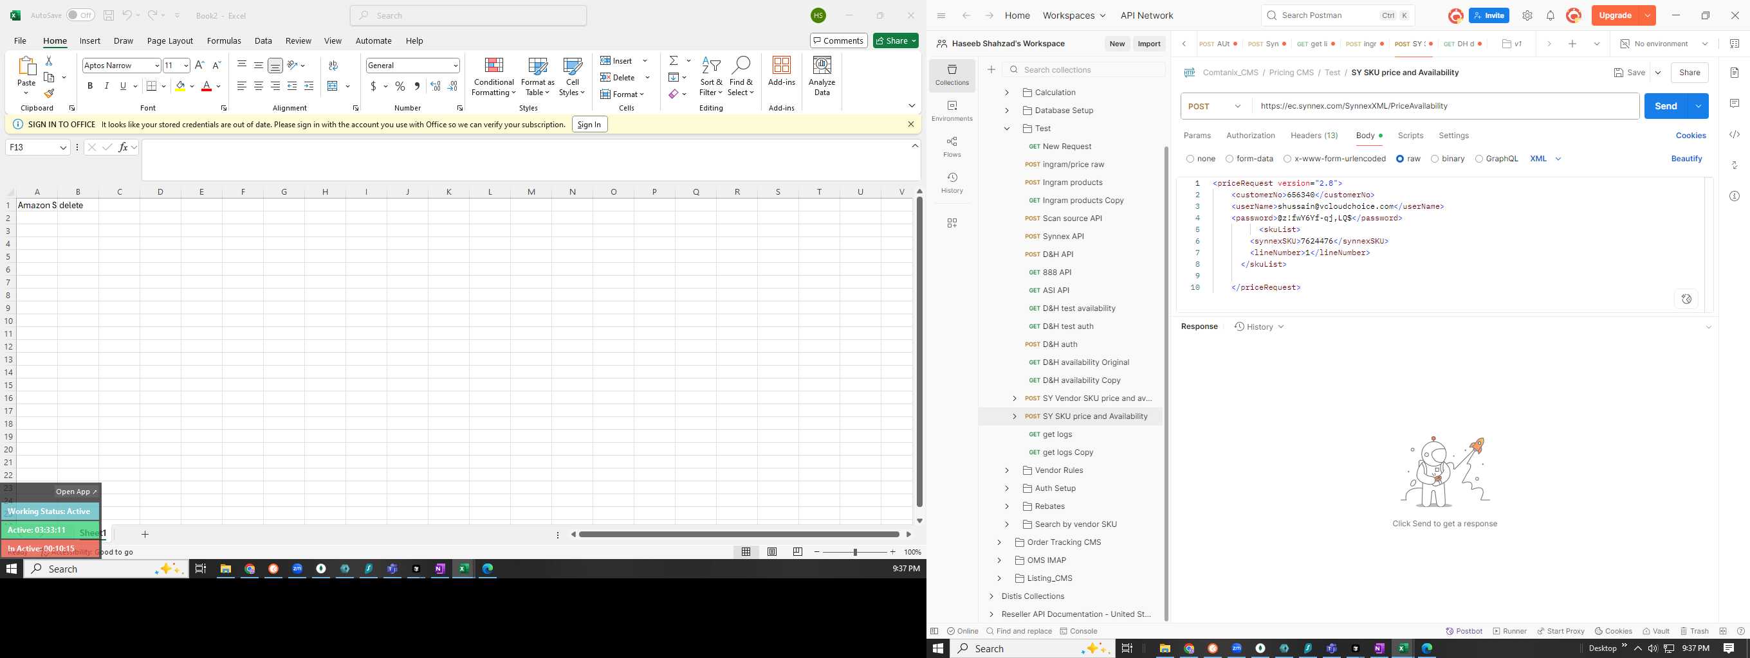
Task: Send the Postman request
Action: [1665, 106]
